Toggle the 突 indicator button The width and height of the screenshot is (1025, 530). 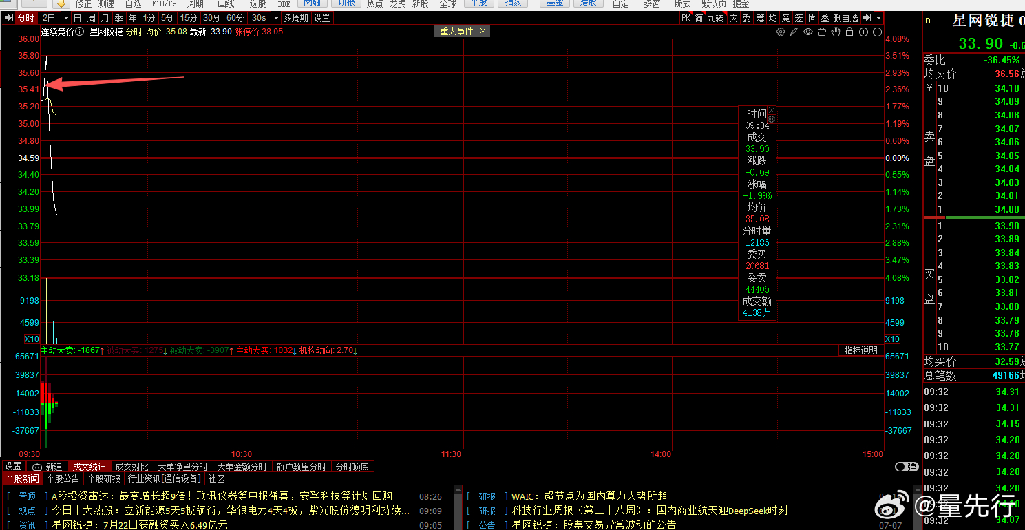733,18
